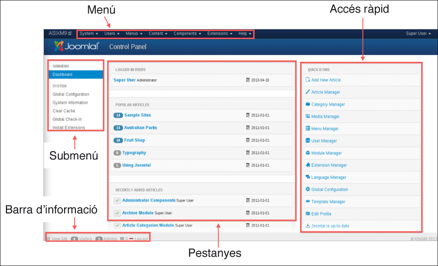This screenshot has height=266, width=438.
Task: Choose Clear Cache in submenu
Action: 64,111
